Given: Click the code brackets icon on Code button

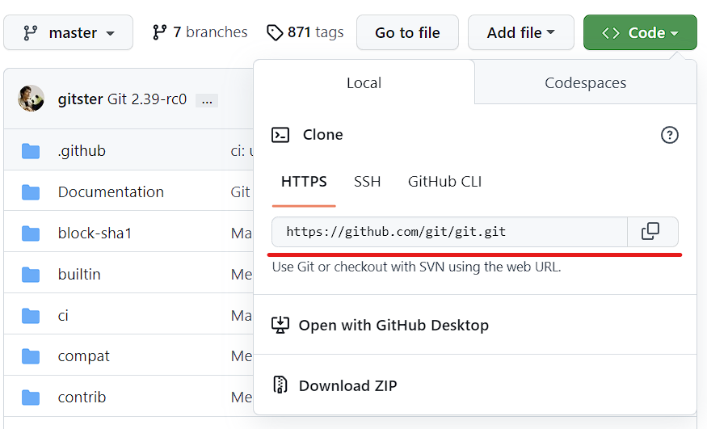Looking at the screenshot, I should point(611,33).
